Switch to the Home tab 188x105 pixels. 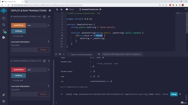click(x=70, y=9)
